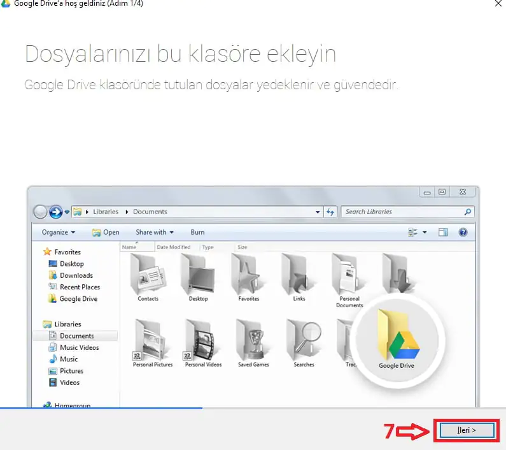
Task: Close the illustrated Explorer window
Action: [463, 192]
